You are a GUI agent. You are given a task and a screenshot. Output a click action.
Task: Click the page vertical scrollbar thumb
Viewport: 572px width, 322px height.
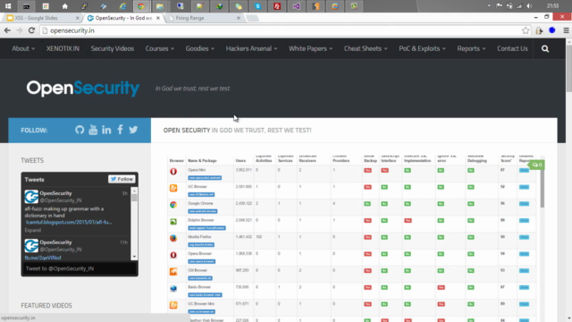(568, 69)
